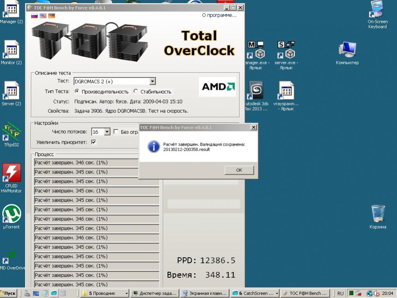The image size is (397, 298).
Task: Click the 20130212-200358.result filename text
Action: click(x=187, y=150)
